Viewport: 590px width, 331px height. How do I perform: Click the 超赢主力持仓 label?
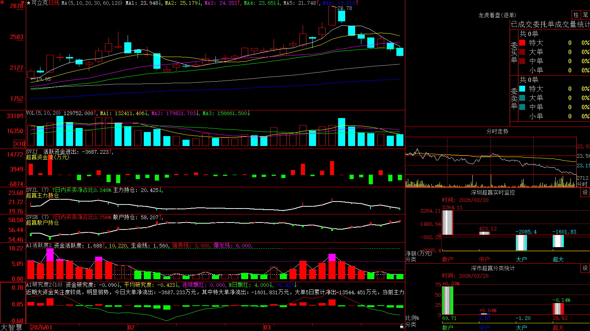(42, 196)
